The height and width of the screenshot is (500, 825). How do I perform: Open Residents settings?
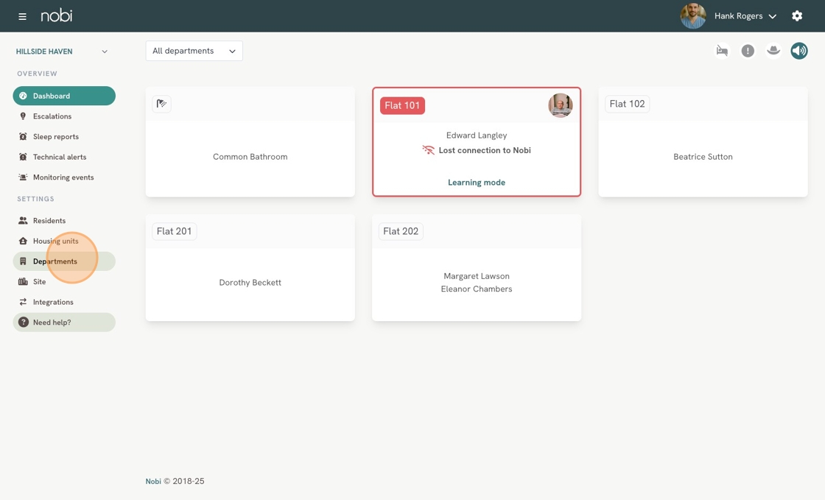(x=64, y=220)
